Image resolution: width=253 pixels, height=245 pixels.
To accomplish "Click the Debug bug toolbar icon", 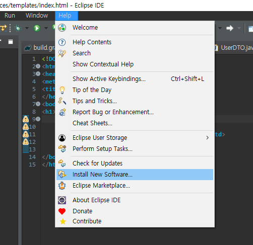I will (18, 28).
